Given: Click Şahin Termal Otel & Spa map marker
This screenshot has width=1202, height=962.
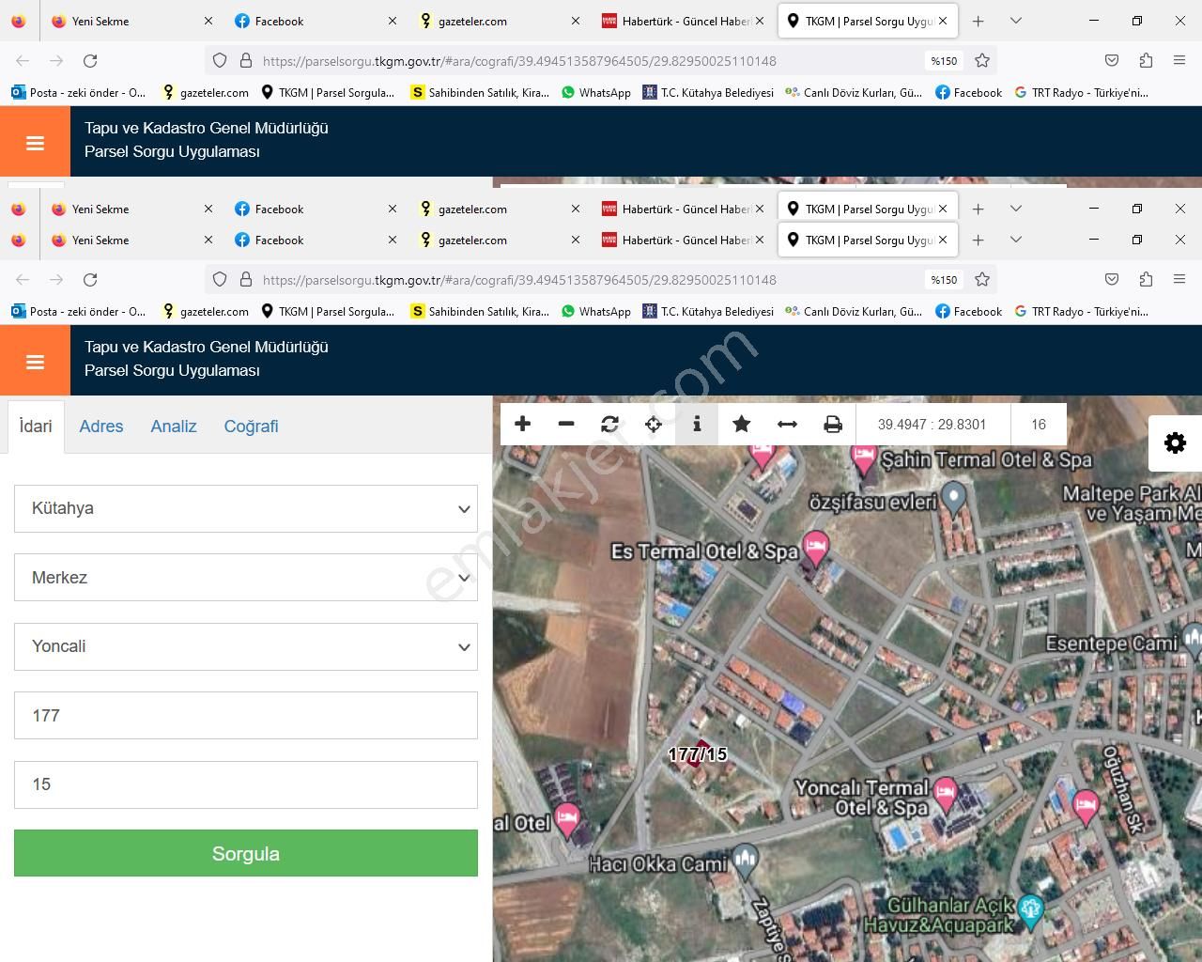Looking at the screenshot, I should pos(863,458).
